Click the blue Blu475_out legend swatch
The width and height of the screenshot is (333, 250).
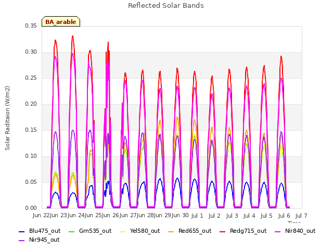(x=22, y=231)
